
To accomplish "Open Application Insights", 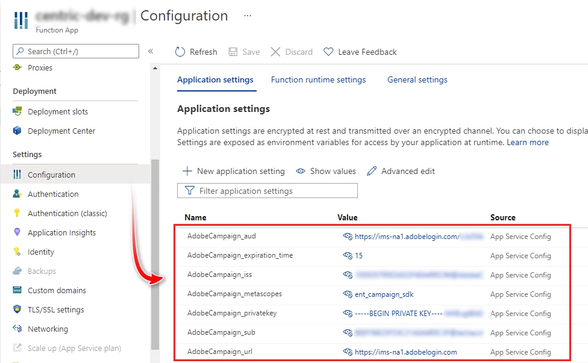I will pos(54,232).
